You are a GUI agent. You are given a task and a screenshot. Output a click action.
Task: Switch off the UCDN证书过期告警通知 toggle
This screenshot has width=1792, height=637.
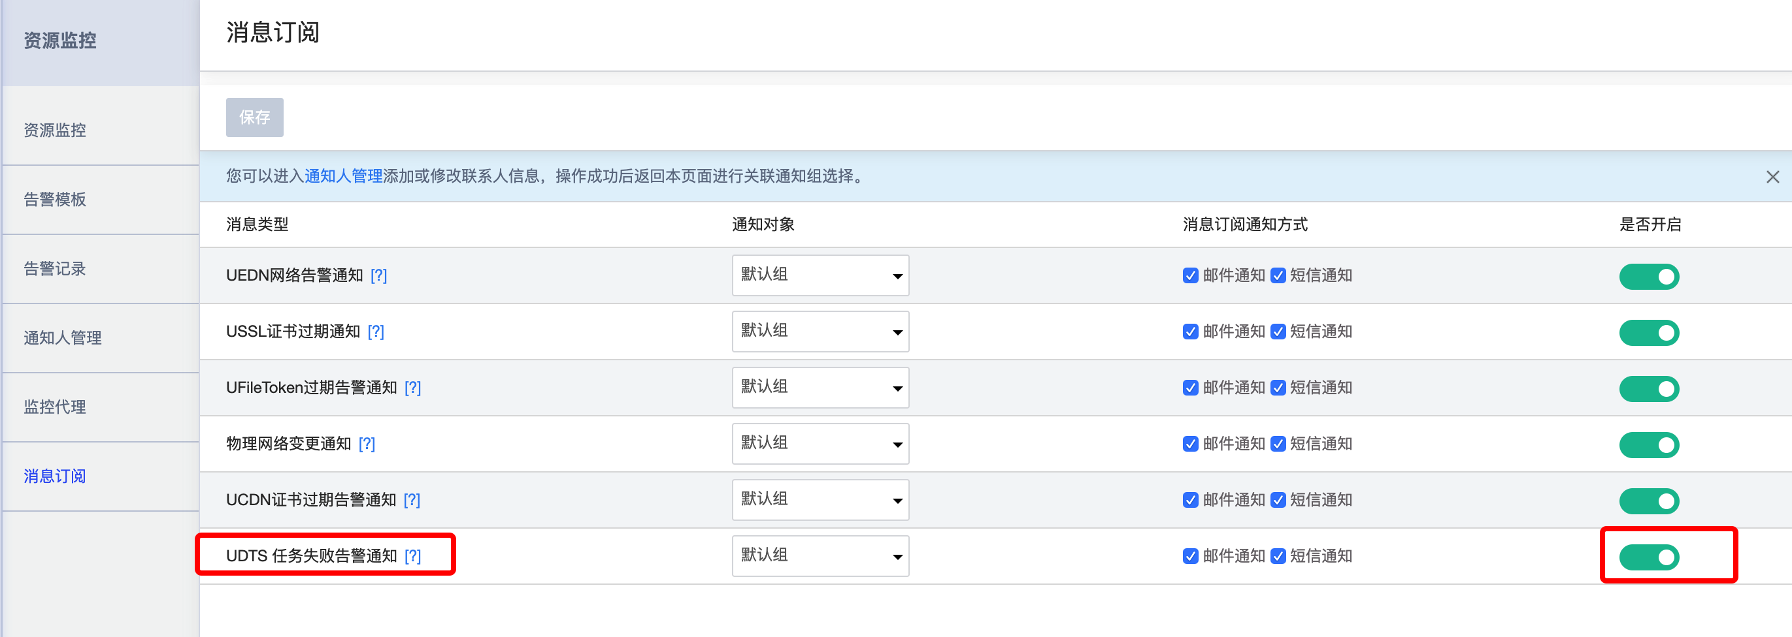pyautogui.click(x=1648, y=501)
